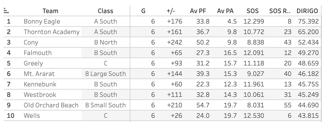Click Bonny Eagle's DIRIGO value 75.392
Image resolution: width=322 pixels, height=122 pixels.
click(x=308, y=21)
